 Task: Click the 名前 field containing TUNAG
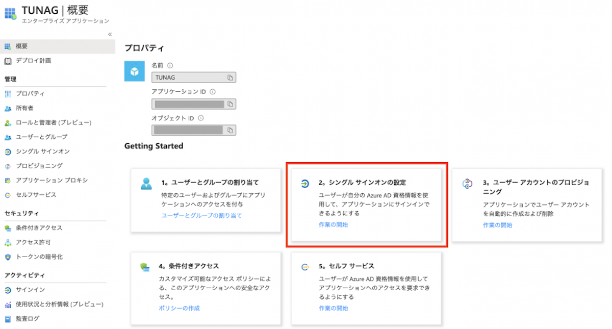pyautogui.click(x=194, y=78)
